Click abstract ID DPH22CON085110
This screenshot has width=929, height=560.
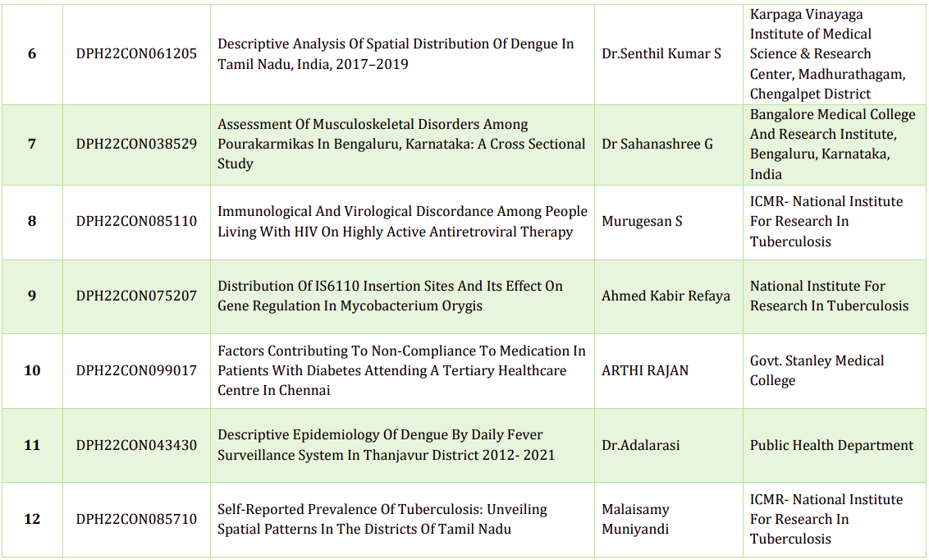[x=136, y=222]
